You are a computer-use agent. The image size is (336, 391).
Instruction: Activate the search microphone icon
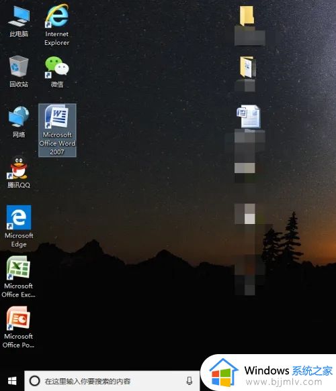[x=190, y=381]
